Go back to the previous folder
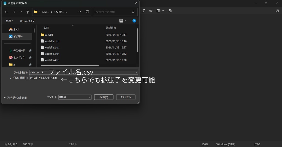 tap(7, 12)
